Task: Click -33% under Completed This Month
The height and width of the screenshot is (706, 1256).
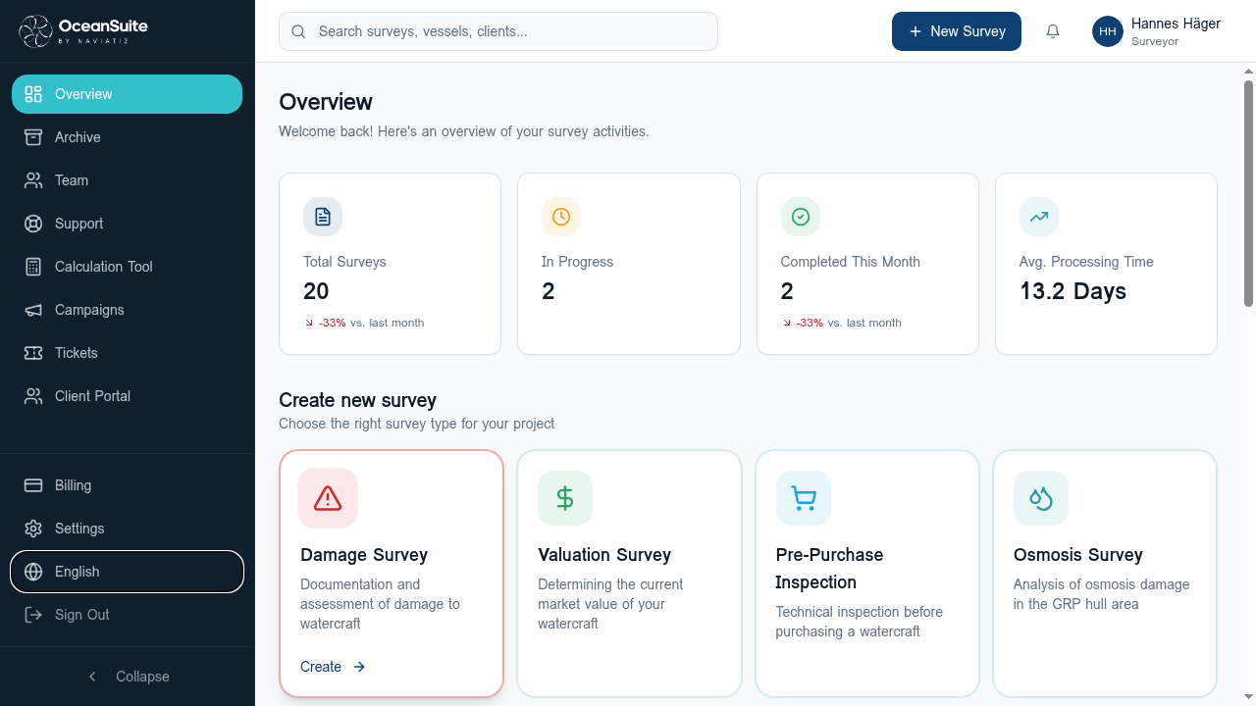Action: 810,323
